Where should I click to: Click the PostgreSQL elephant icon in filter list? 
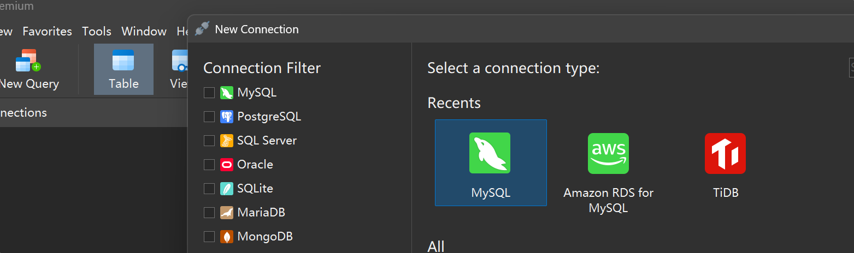[x=227, y=117]
